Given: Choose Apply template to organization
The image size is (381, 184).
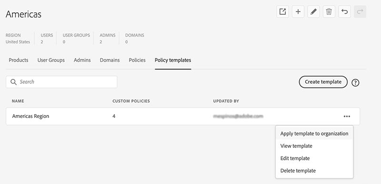Looking at the screenshot, I should [314, 134].
